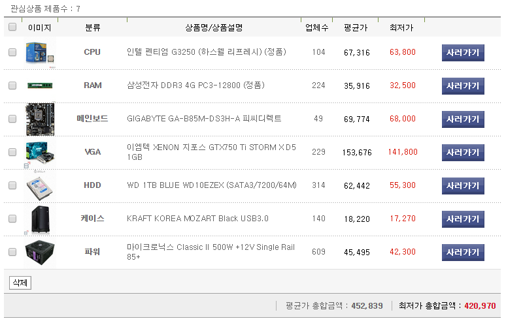Open the Micronics power supply image
The width and height of the screenshot is (506, 325).
coord(40,252)
